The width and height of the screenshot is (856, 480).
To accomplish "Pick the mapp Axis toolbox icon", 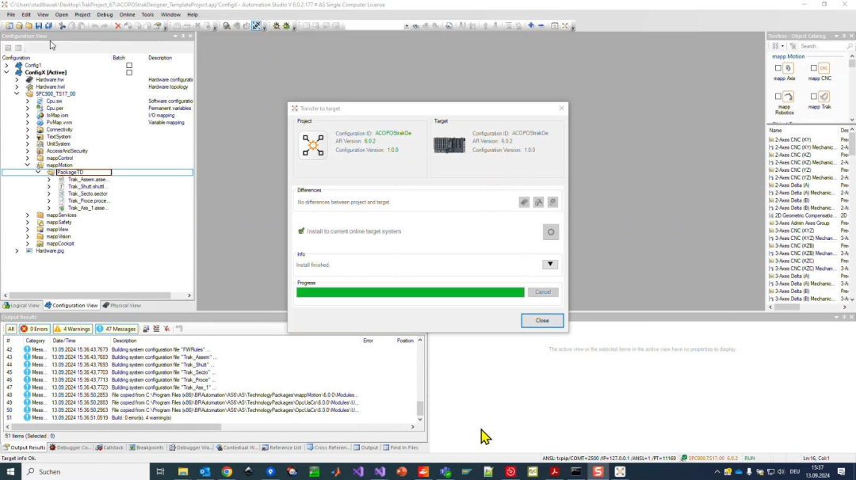I will (784, 71).
